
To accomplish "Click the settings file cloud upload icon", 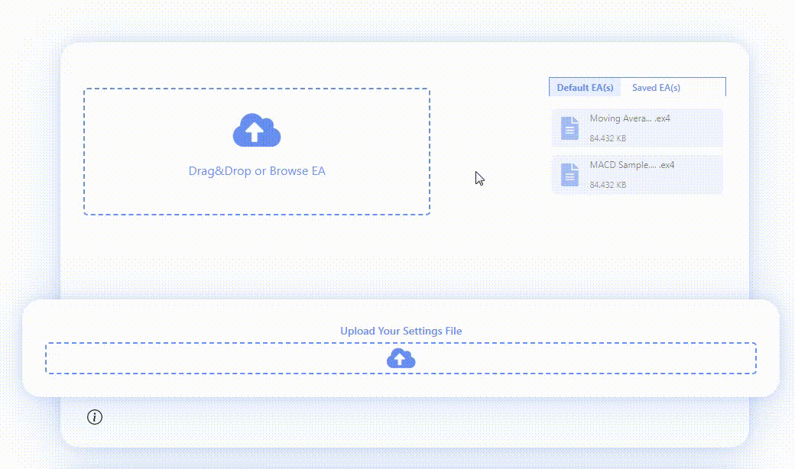I will 401,358.
